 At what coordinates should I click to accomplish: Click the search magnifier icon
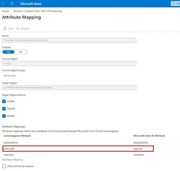174,3
